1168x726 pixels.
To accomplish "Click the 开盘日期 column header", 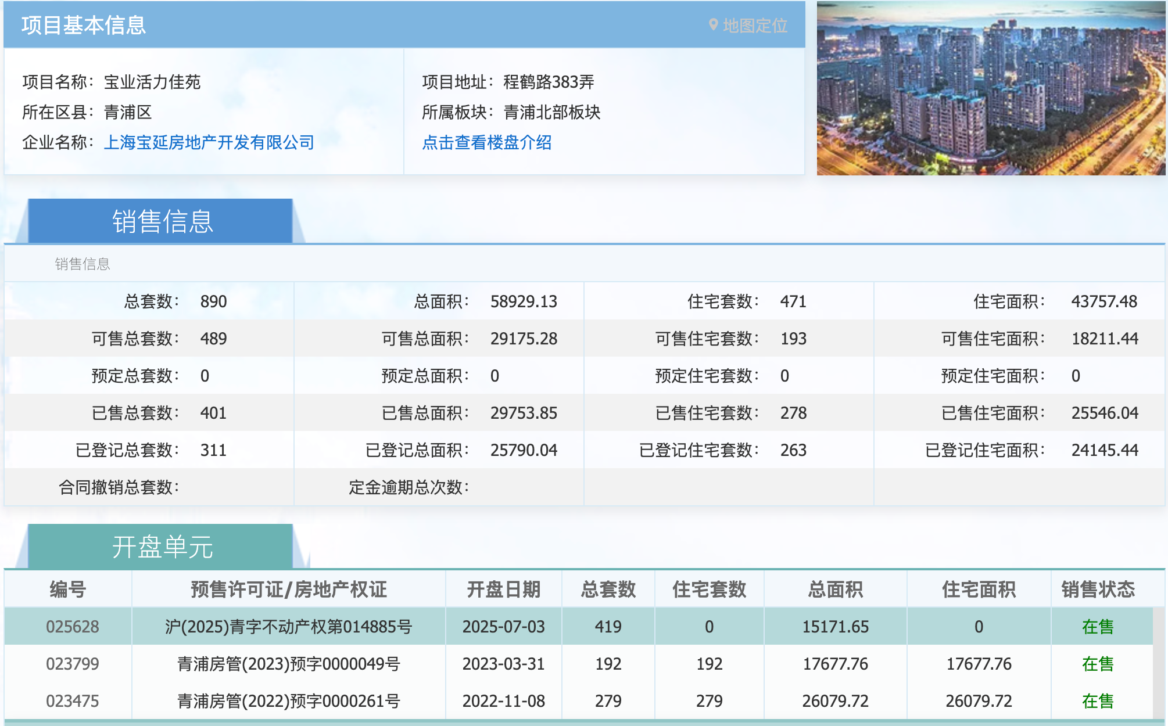I will pos(503,590).
